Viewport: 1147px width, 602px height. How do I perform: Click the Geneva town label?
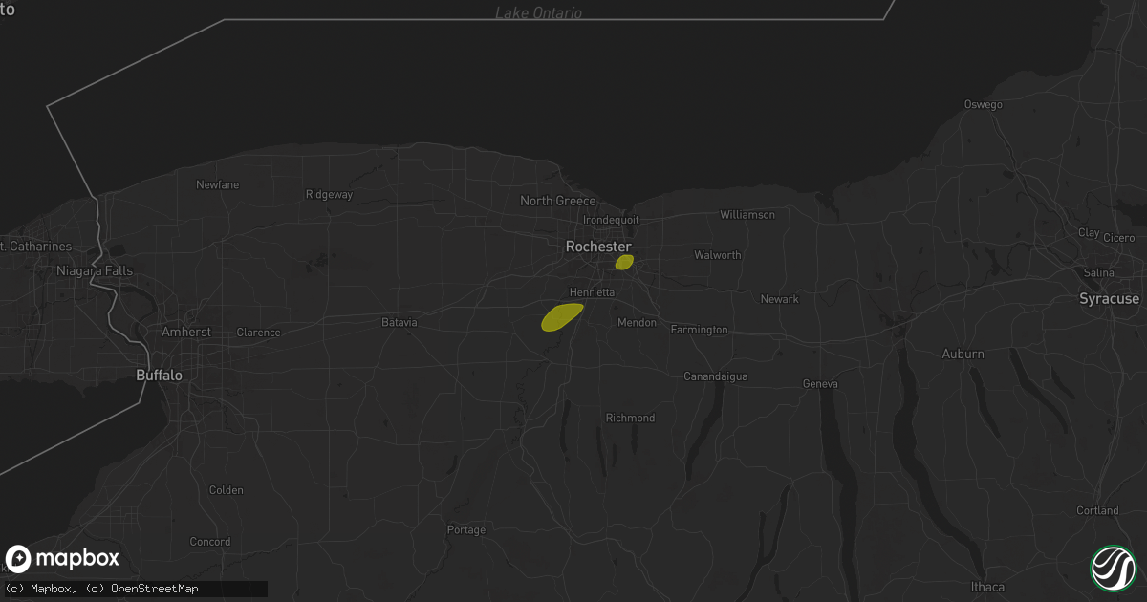[x=820, y=384]
